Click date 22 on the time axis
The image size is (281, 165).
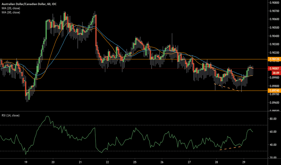pos(108,162)
